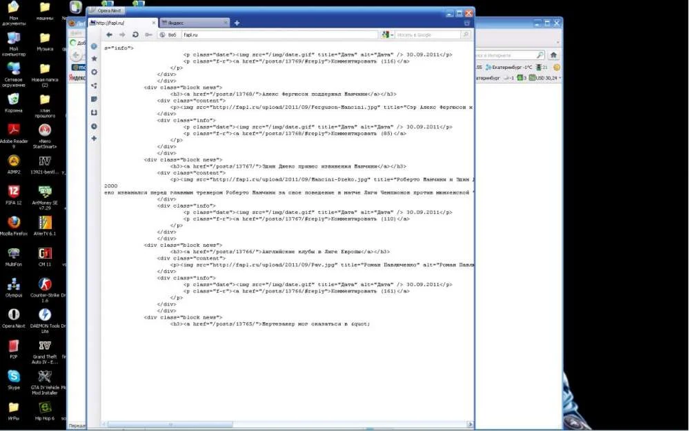690x431 pixels.
Task: Select the Olympus desktop icon
Action: tap(14, 288)
